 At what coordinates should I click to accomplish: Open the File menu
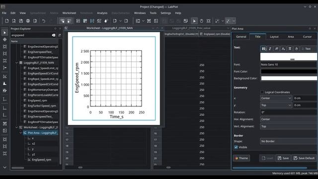[4, 13]
